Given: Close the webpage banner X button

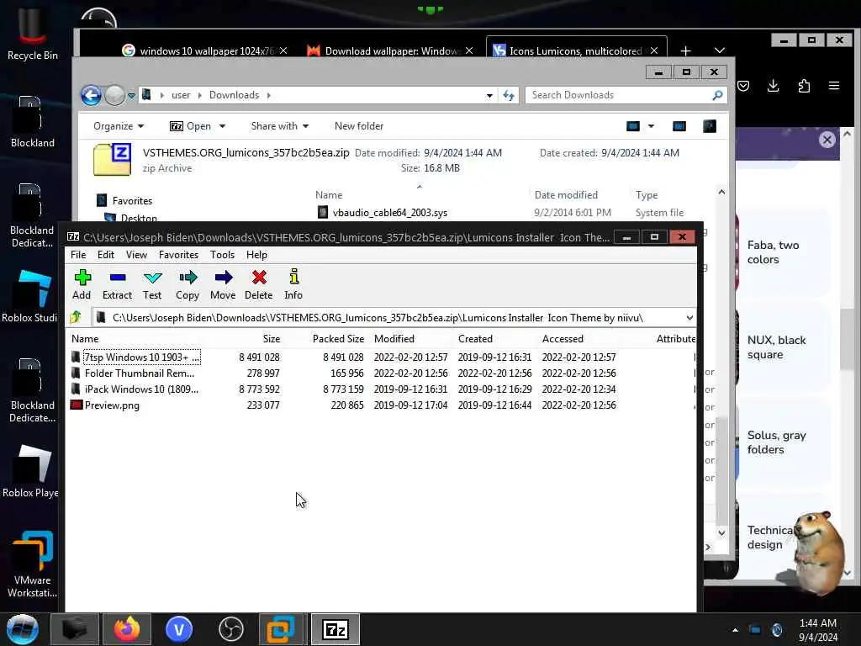Looking at the screenshot, I should 827,140.
